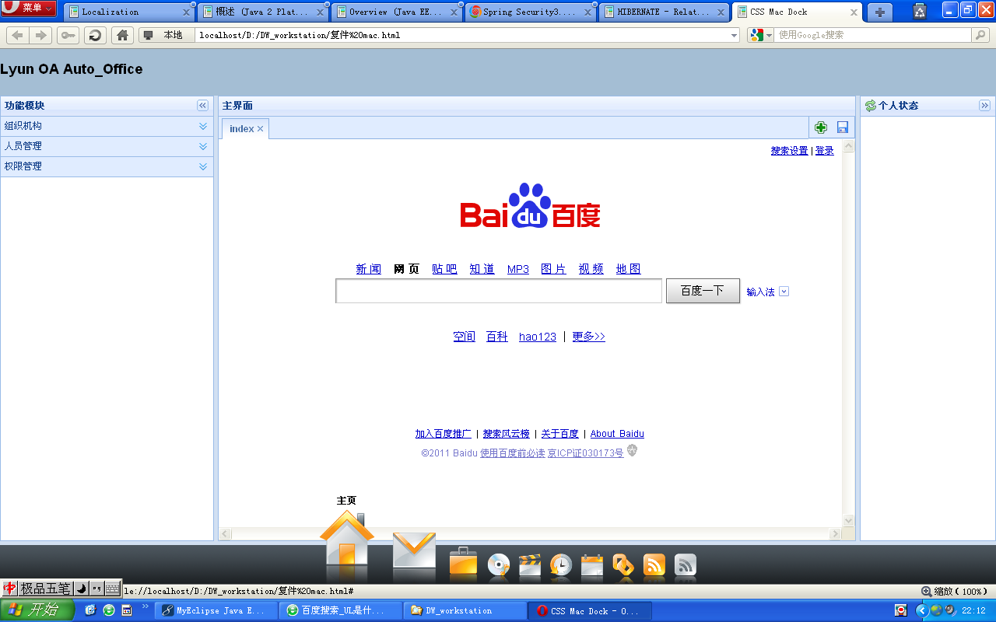Open DW_workstation taskbar window

(466, 611)
